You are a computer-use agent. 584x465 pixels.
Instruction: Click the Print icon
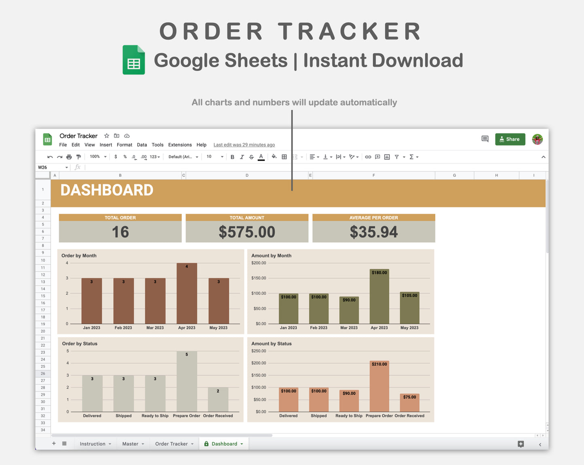coord(69,157)
